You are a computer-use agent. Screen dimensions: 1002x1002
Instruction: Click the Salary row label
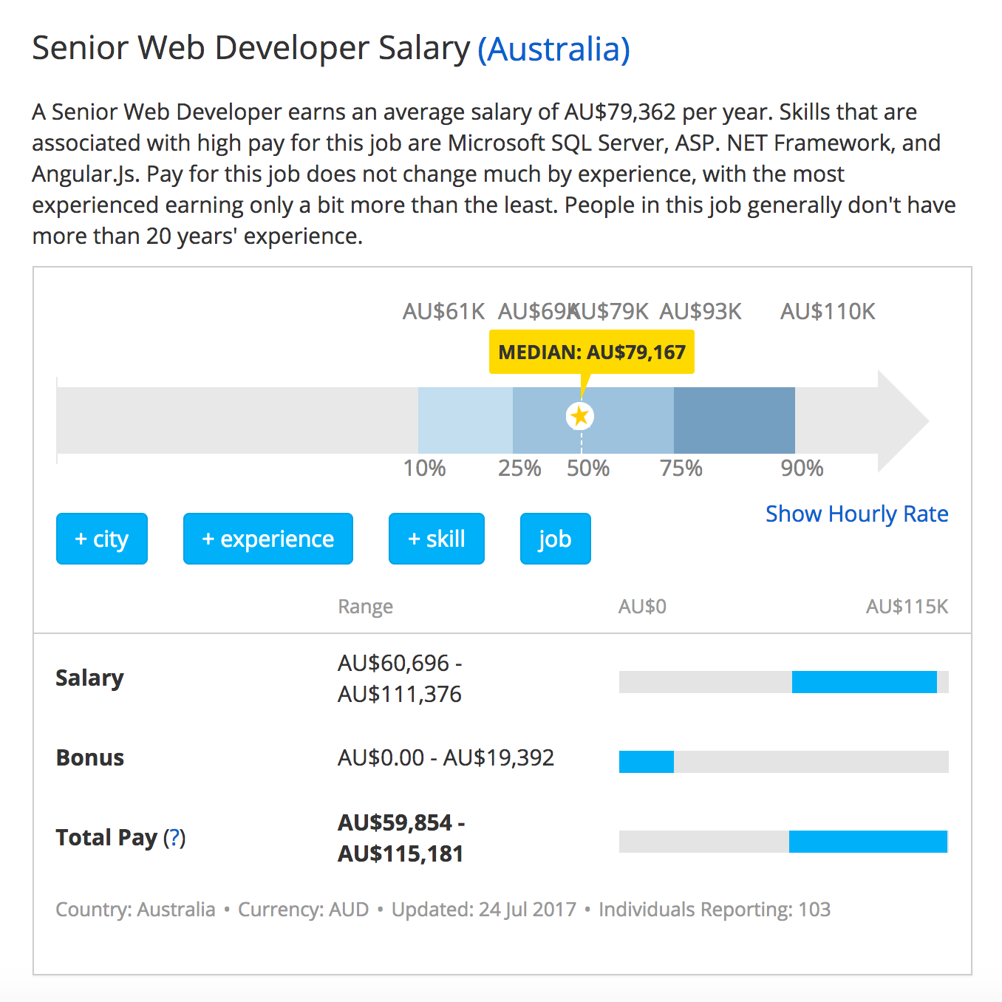pyautogui.click(x=89, y=678)
